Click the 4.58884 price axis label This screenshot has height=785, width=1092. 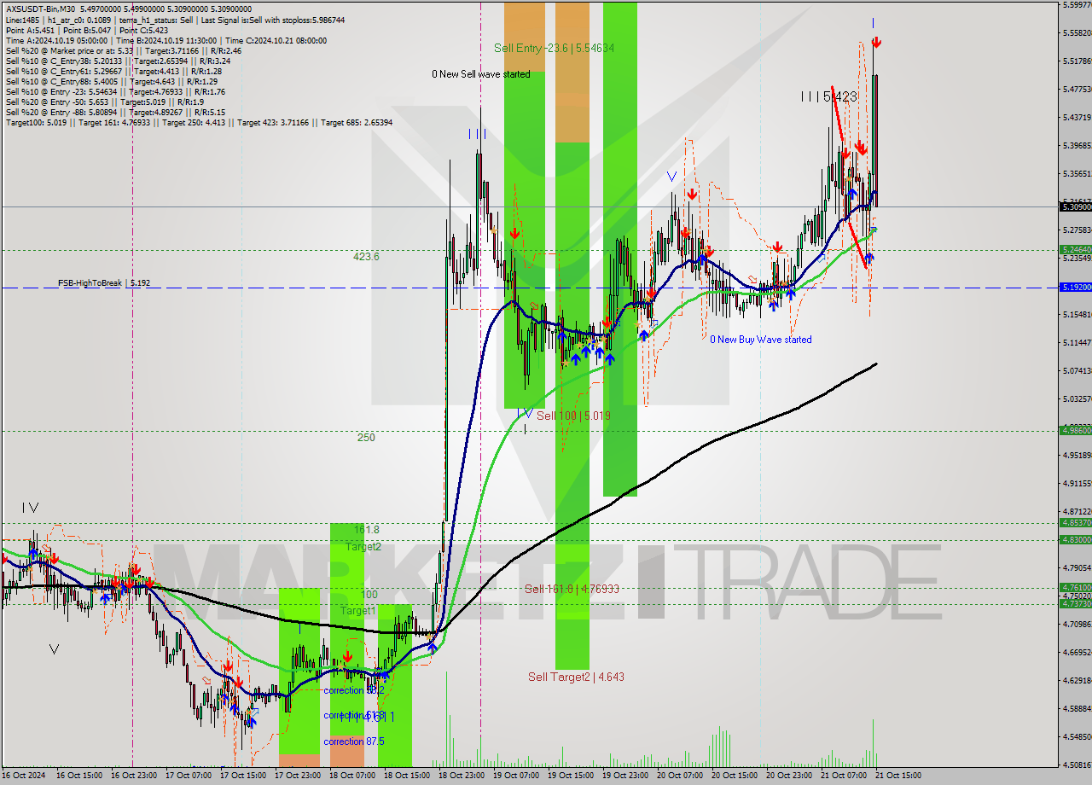click(1077, 708)
